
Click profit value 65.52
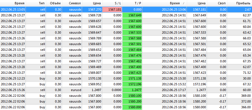[x=247, y=44]
